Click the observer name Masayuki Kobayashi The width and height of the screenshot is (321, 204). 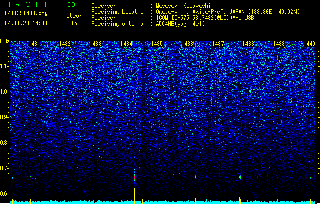pos(183,6)
